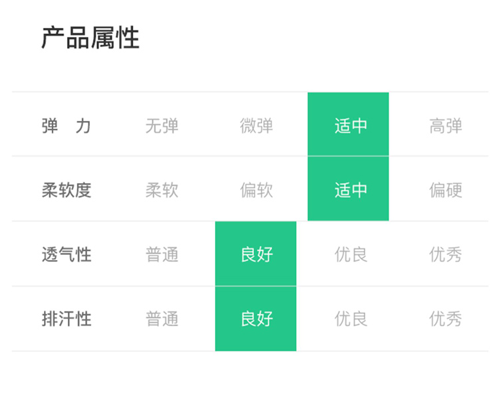Pick 优秀 in the 排汗性 row
Viewport: 499px width, 395px height.
445,319
